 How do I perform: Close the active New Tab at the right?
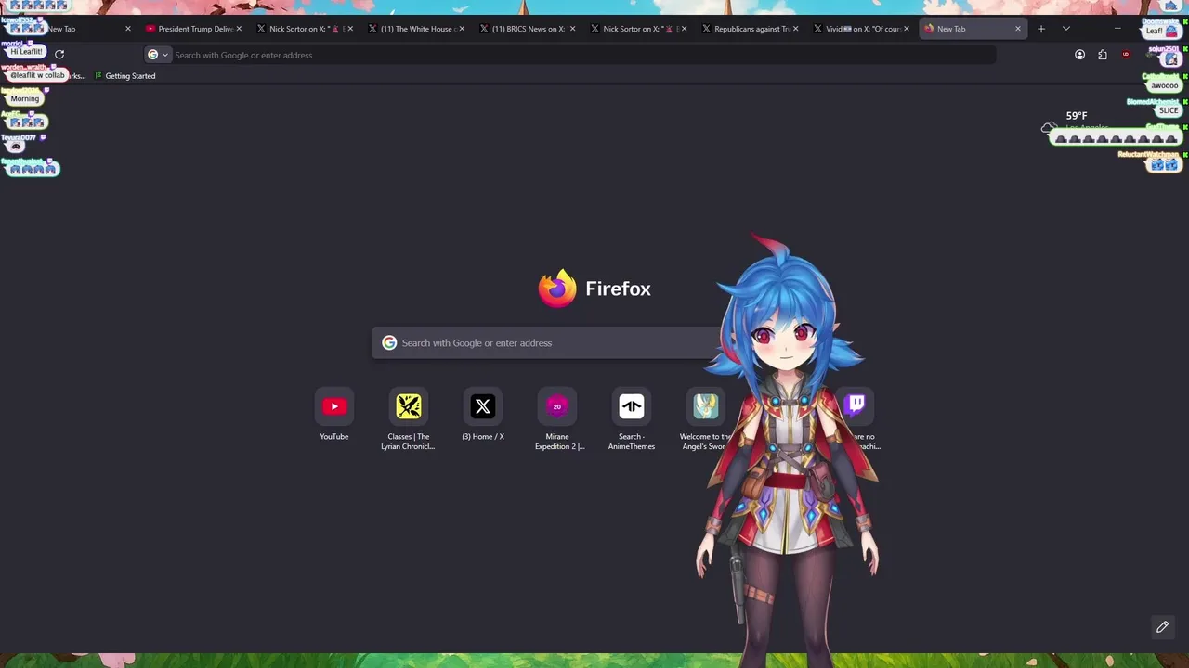pos(1017,29)
